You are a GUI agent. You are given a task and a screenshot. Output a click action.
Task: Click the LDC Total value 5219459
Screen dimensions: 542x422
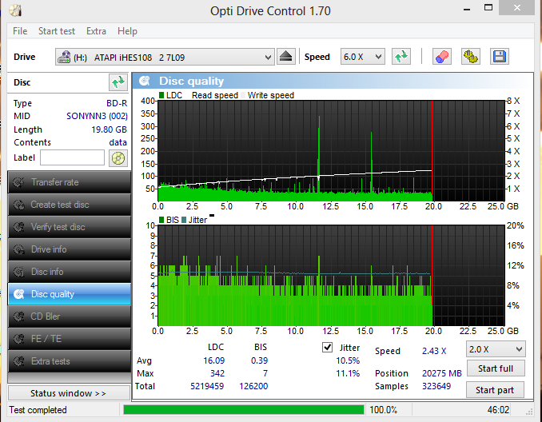pos(207,386)
